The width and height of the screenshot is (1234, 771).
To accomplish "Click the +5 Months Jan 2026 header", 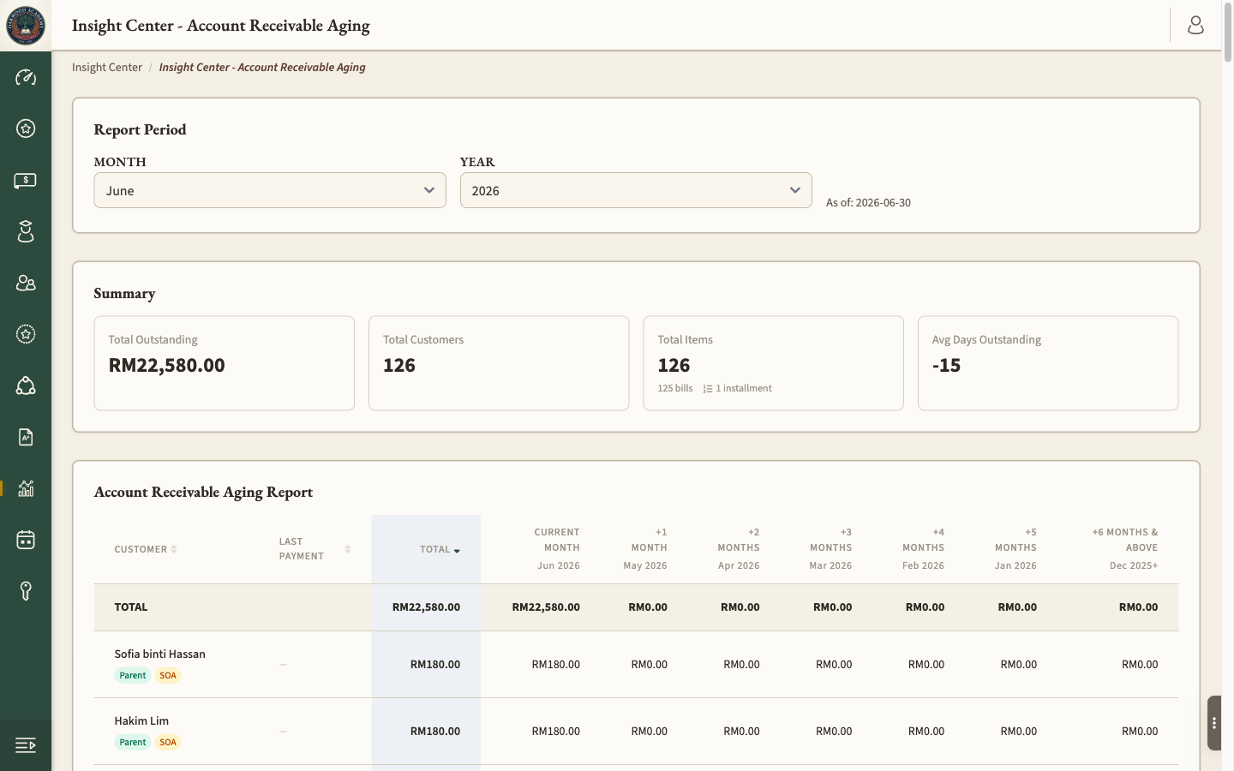I will [x=1015, y=548].
